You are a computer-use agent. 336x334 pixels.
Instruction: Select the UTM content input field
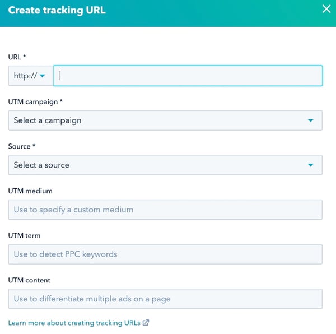(165, 299)
